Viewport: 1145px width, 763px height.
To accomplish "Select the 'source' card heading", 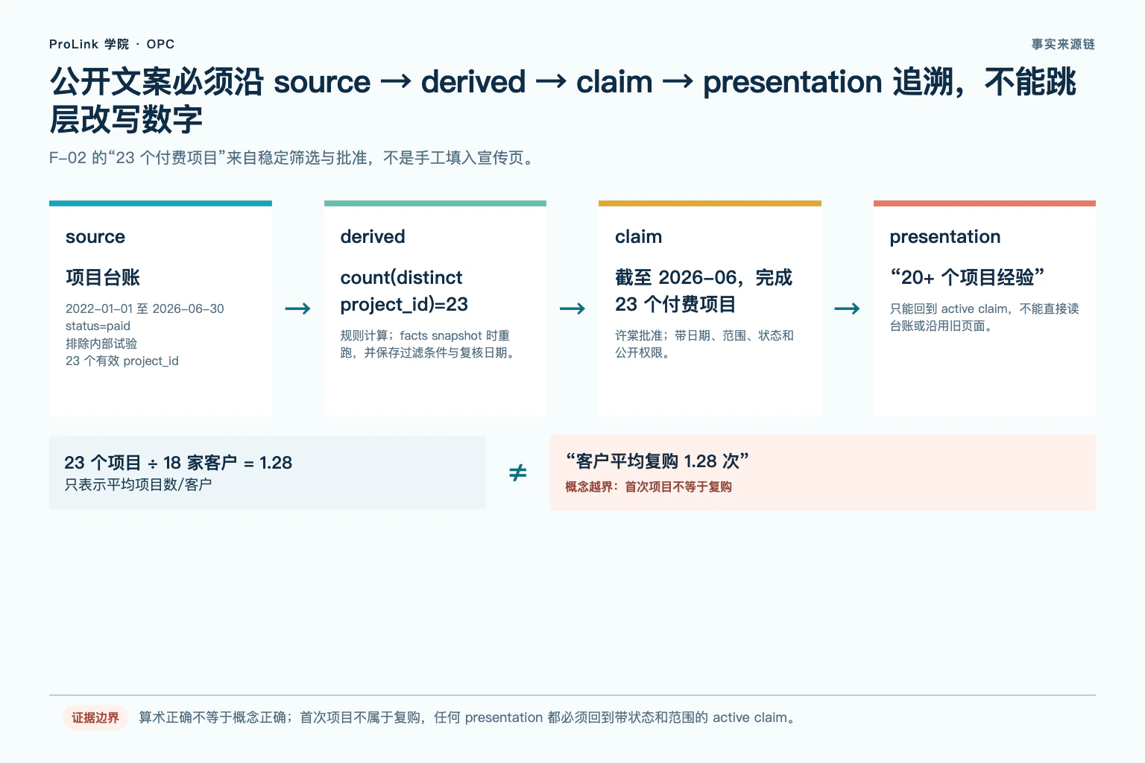I will click(95, 237).
